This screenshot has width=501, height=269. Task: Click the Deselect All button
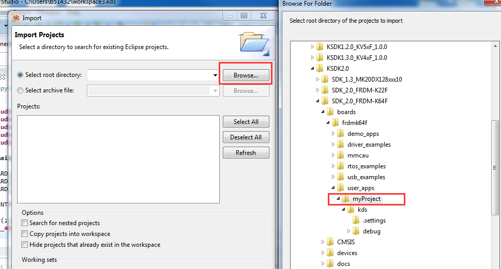[246, 137]
